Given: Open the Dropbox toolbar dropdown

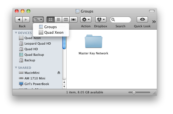Looking at the screenshot, I should (x=101, y=20).
